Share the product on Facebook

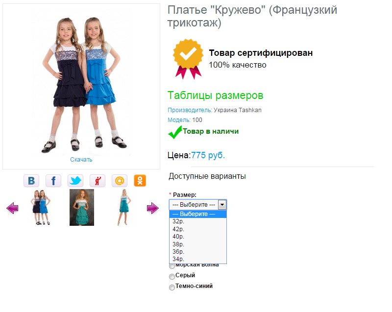tap(53, 181)
